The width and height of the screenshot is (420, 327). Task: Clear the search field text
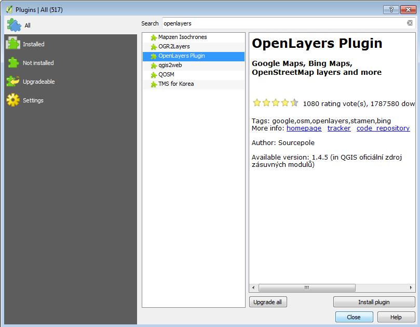click(x=410, y=23)
